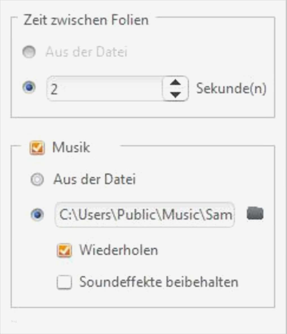Toggle the Musik checkbox
The image size is (287, 334).
37,148
